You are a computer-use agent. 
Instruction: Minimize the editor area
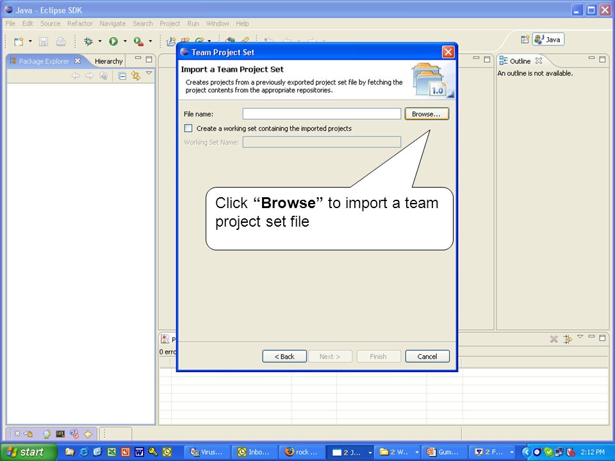[x=476, y=58]
